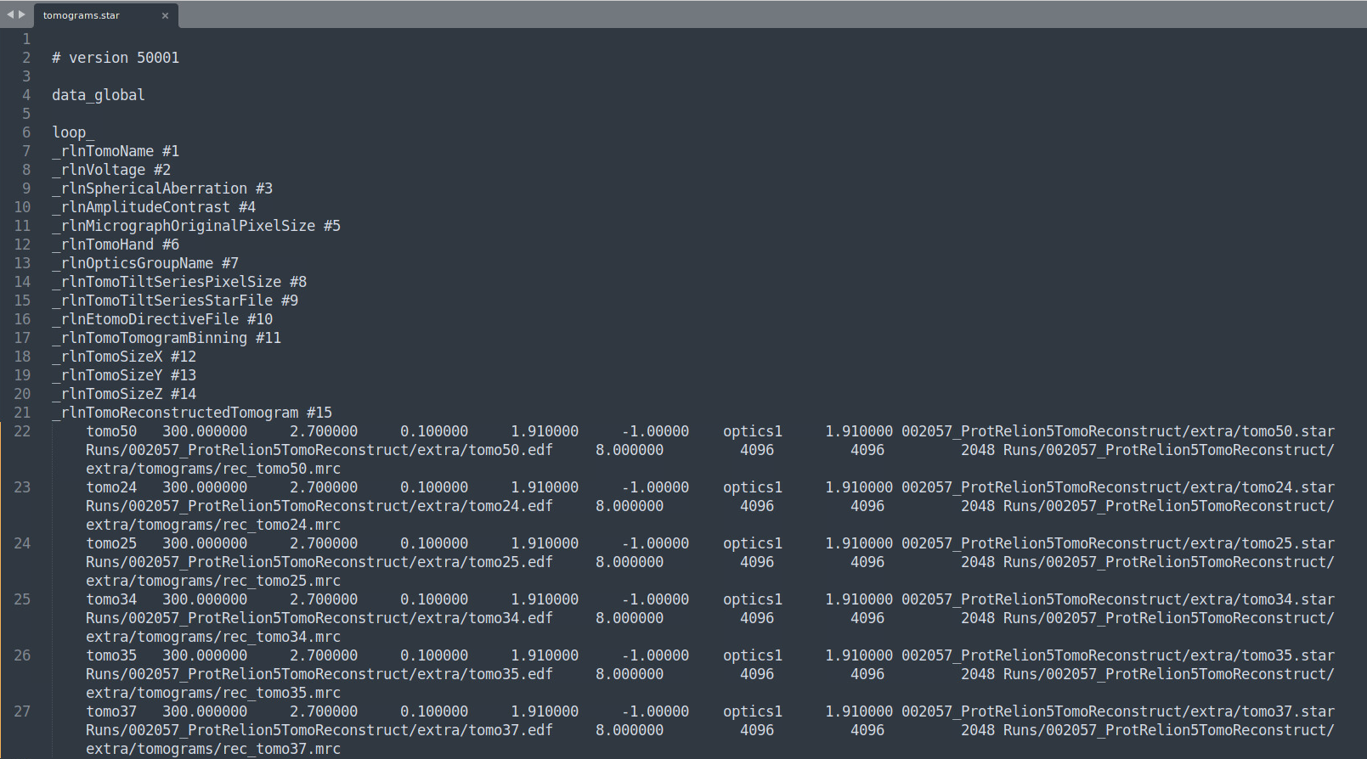This screenshot has width=1367, height=759.
Task: Click the previous tab arrow
Action: 10,14
